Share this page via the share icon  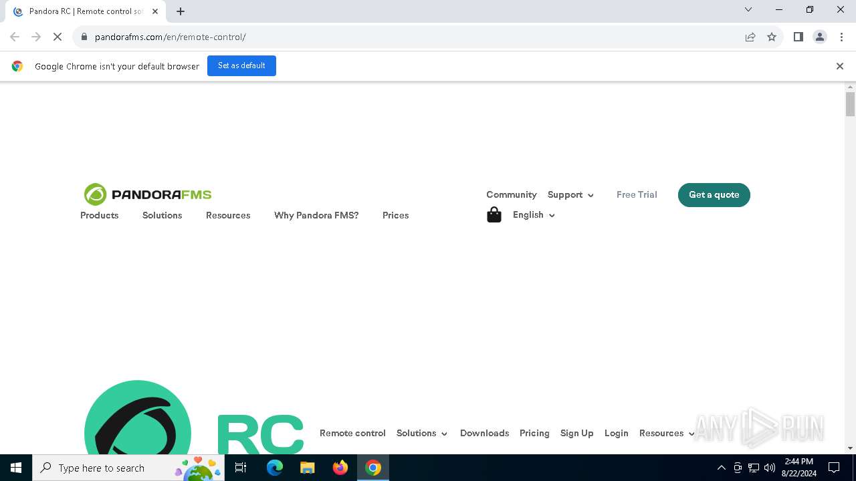[750, 37]
